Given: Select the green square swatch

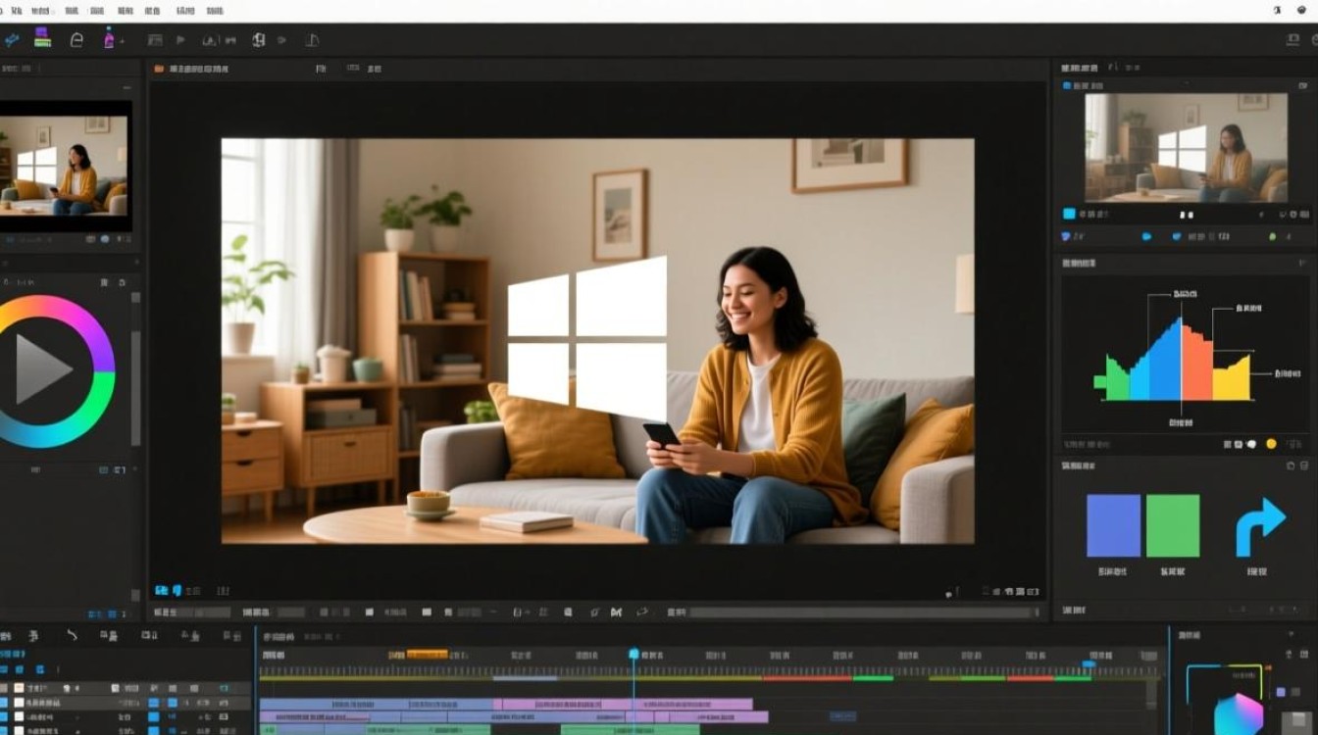Looking at the screenshot, I should pos(1173,526).
